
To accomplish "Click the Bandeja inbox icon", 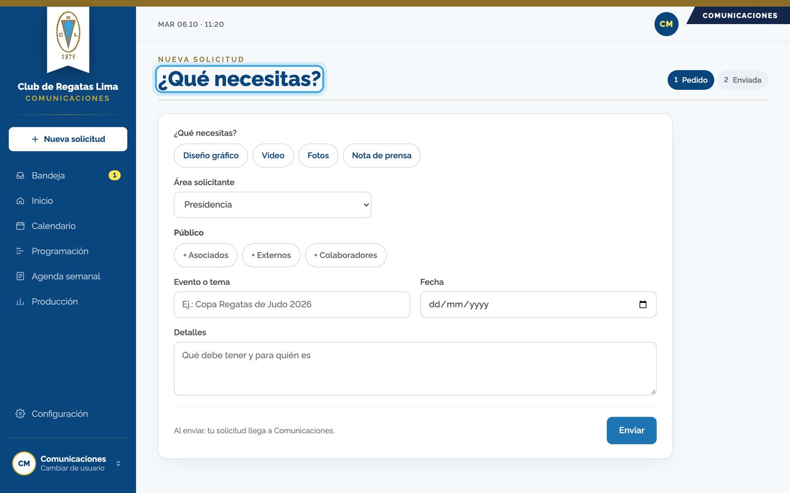I will tap(20, 175).
